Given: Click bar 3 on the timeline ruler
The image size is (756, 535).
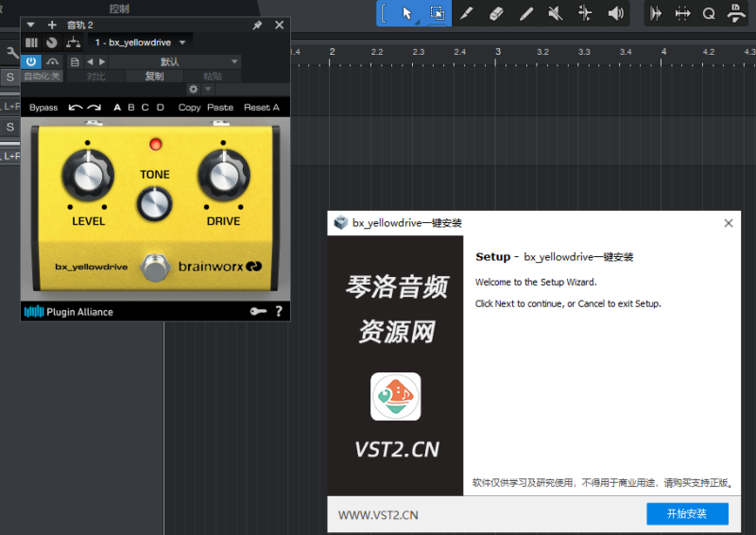Looking at the screenshot, I should [x=498, y=52].
